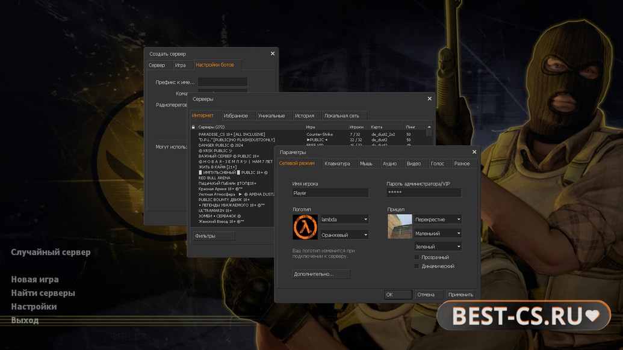Open the Зеленый crosshair color dropdown

pyautogui.click(x=438, y=247)
